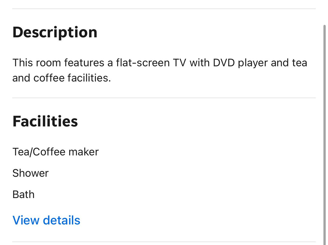Select the Facilities heading
The height and width of the screenshot is (245, 328).
(x=45, y=121)
